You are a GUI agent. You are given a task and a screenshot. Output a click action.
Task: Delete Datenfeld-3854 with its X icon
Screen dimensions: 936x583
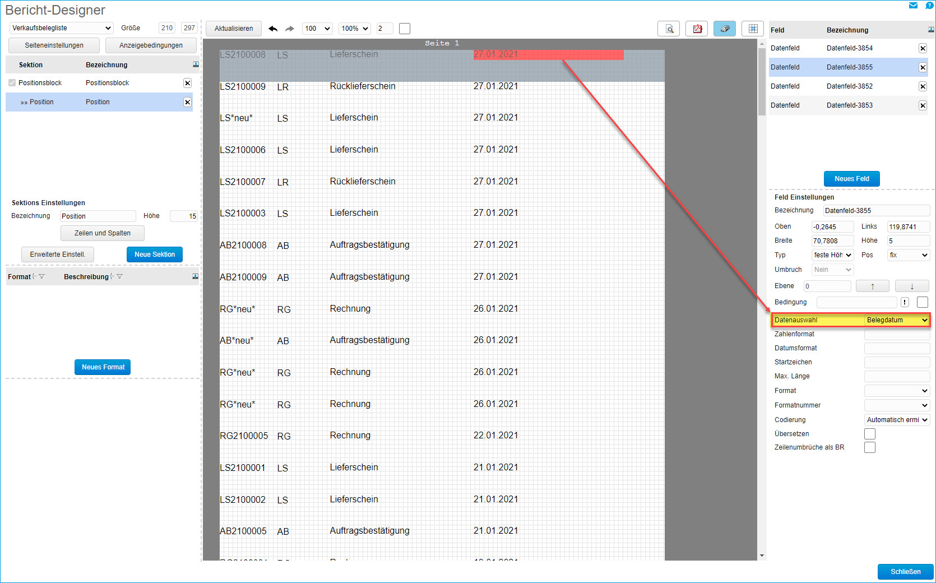point(923,48)
